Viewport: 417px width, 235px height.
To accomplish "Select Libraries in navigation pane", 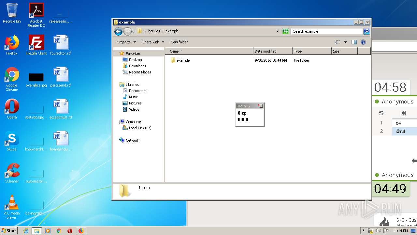I will 132,85.
